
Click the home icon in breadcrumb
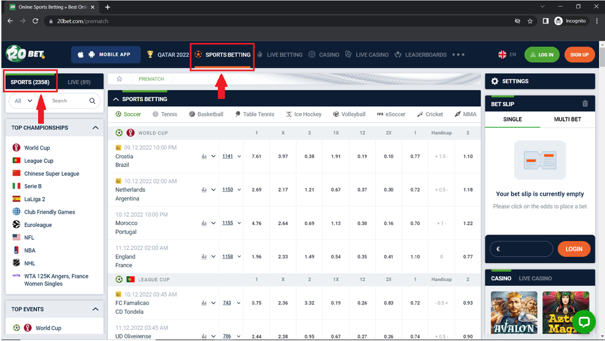point(120,79)
